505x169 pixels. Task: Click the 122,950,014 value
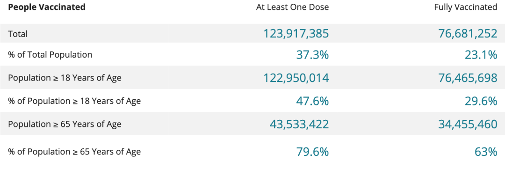click(x=296, y=78)
